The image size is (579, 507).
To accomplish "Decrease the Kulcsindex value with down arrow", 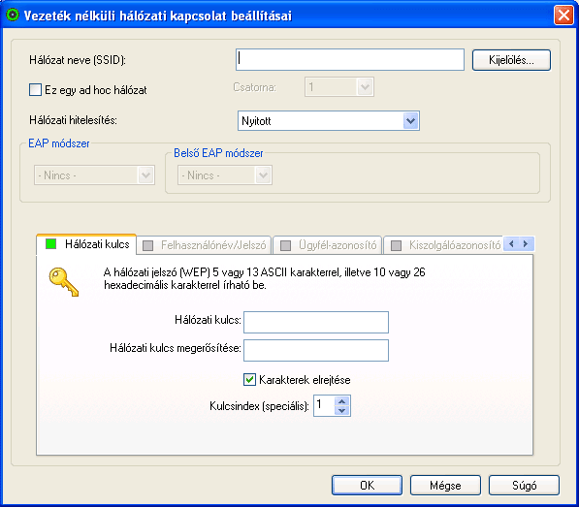I will pos(342,410).
